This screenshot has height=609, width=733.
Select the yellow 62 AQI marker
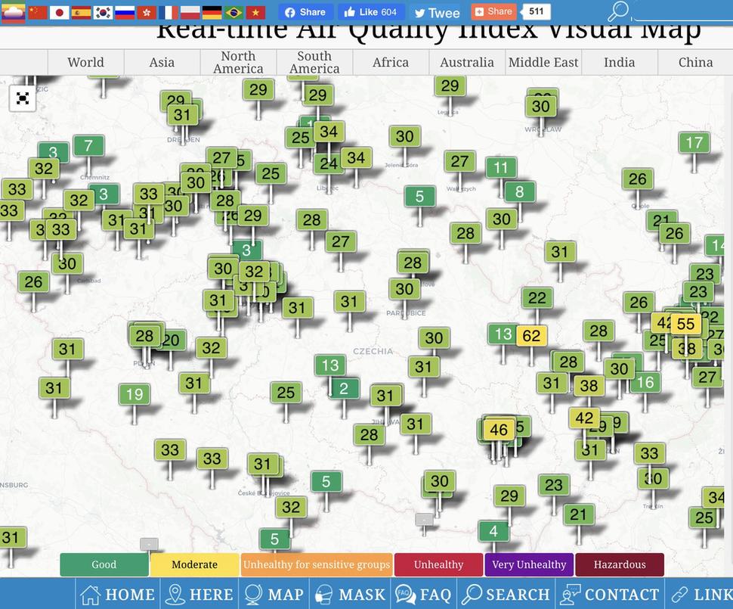pos(531,336)
